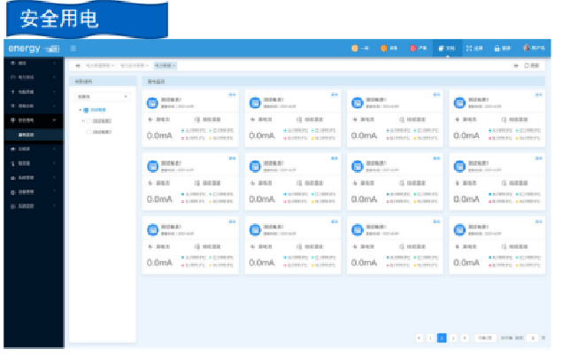Click device icon of first-row first card

(x=152, y=103)
